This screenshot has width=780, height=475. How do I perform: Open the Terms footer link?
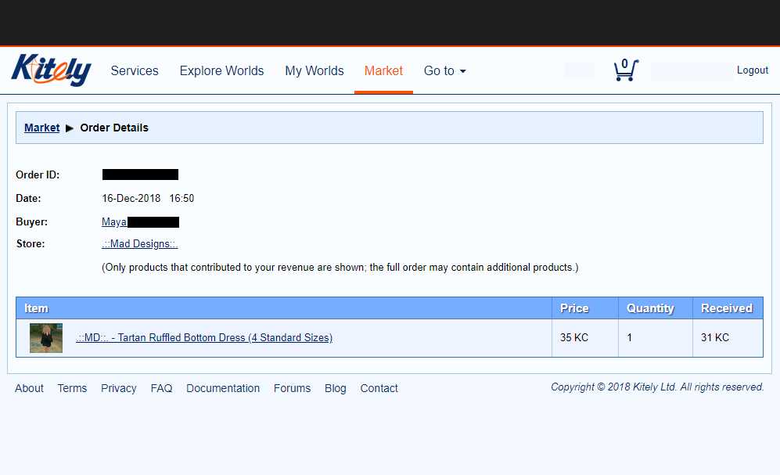click(x=72, y=388)
